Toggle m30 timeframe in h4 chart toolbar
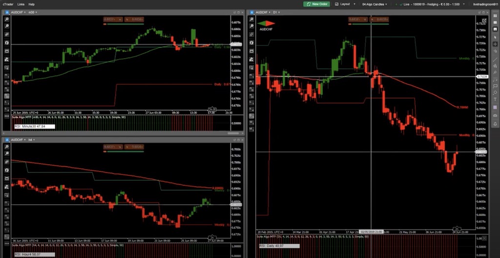Viewport: 500px width, 258px height. click(7, 223)
